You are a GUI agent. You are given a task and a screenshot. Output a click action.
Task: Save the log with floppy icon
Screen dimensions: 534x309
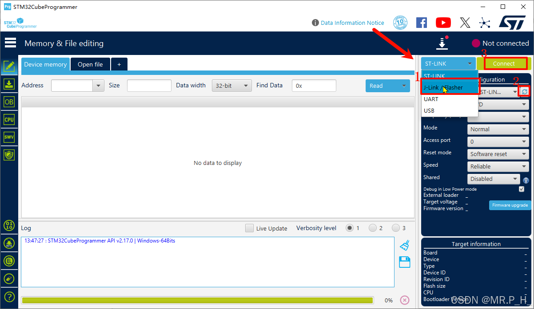pyautogui.click(x=405, y=262)
